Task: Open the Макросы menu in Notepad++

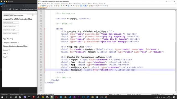Action: coord(84,4)
